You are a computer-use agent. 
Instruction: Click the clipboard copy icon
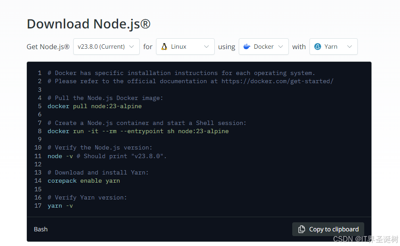[302, 229]
